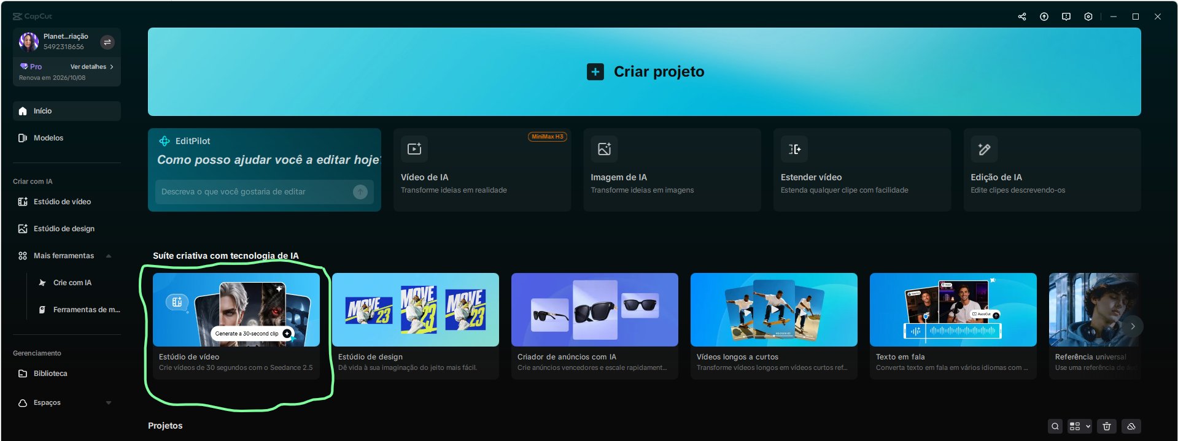This screenshot has height=441, width=1178.
Task: Open settings hexagon icon in title bar
Action: coord(1088,17)
